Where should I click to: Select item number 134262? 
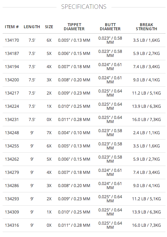[x=12, y=159]
